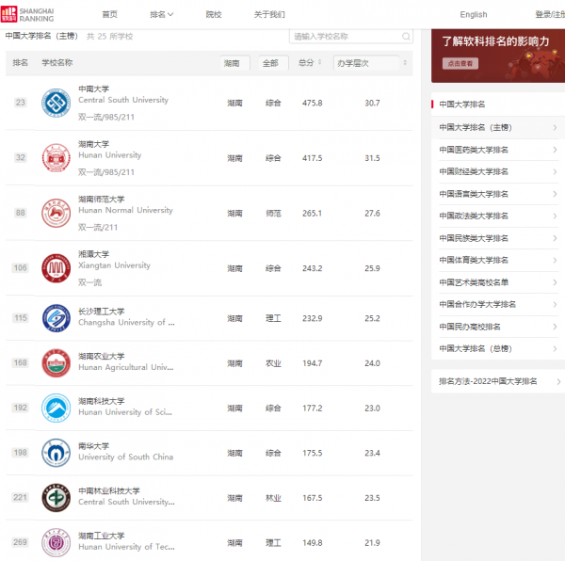The width and height of the screenshot is (565, 561).
Task: Click 师范 type in Hunan Normal row
Action: [x=273, y=214]
